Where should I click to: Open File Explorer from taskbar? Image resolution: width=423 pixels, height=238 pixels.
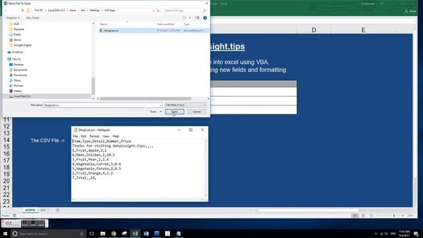point(103,233)
